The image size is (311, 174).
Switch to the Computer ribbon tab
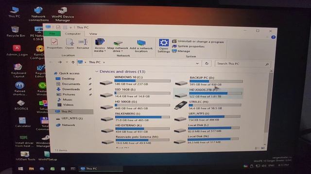73,34
